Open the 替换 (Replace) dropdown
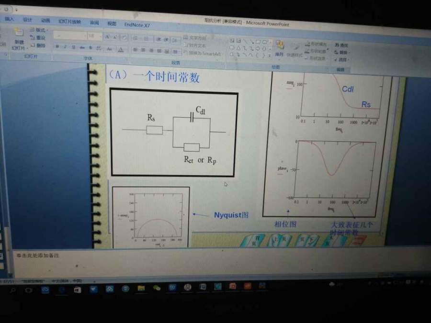Viewport: 431px width, 323px height. 341,52
